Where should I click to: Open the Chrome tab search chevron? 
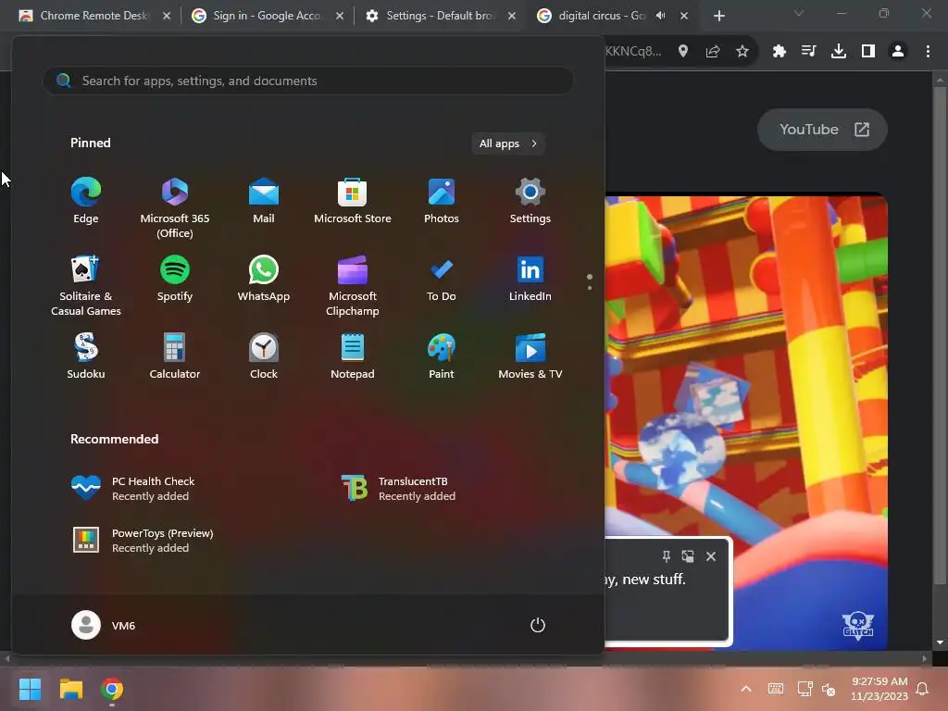tap(799, 13)
